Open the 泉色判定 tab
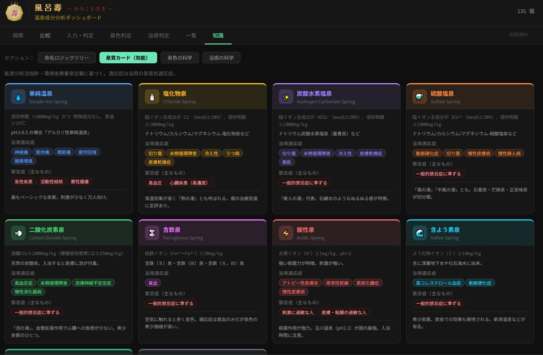Screen dimensions: 543x355 120,35
